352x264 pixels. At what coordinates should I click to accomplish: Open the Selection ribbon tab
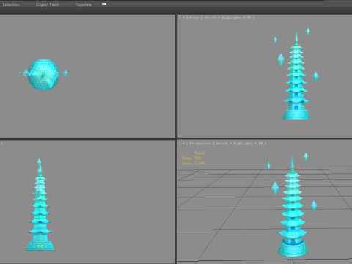tap(11, 4)
